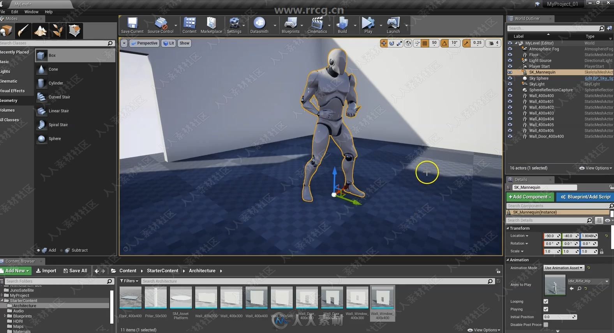
Task: Toggle grid snapping icon in viewport
Action: (425, 43)
